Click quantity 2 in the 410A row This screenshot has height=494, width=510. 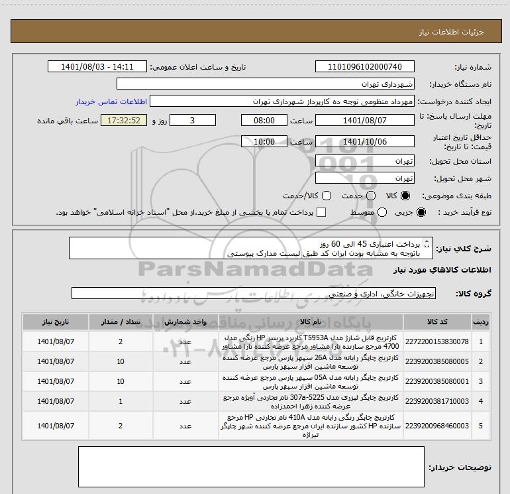tap(121, 426)
